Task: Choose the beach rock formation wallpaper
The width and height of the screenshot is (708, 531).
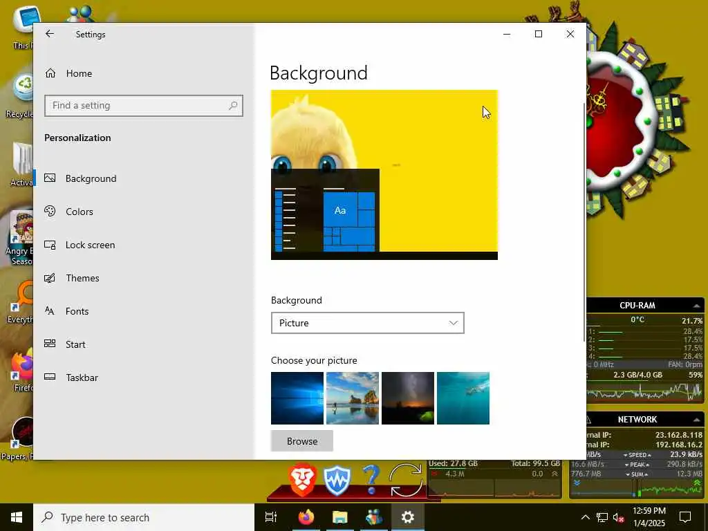Action: 352,398
